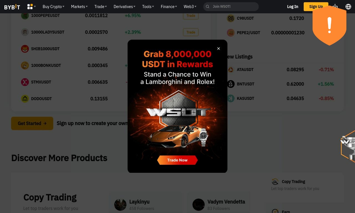Click the Get Started button
This screenshot has width=355, height=213.
tap(32, 123)
